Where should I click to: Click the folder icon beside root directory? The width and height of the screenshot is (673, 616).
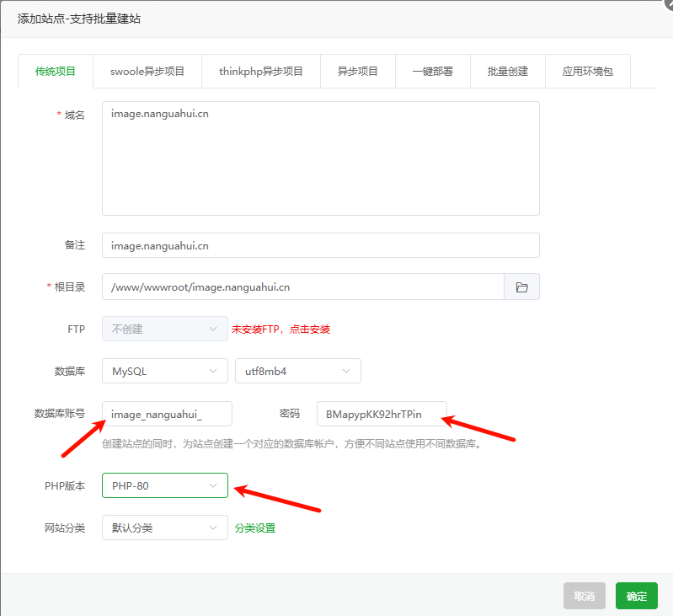(x=521, y=287)
